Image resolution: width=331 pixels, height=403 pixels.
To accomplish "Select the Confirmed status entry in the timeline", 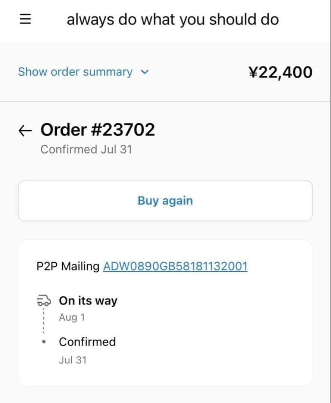I will pyautogui.click(x=87, y=342).
